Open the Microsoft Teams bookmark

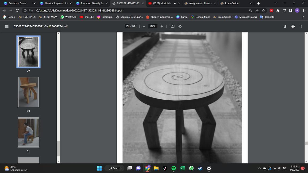[246, 17]
